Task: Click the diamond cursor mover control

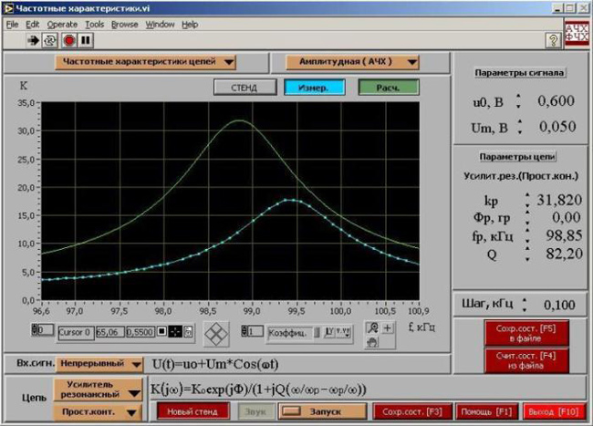Action: (216, 334)
